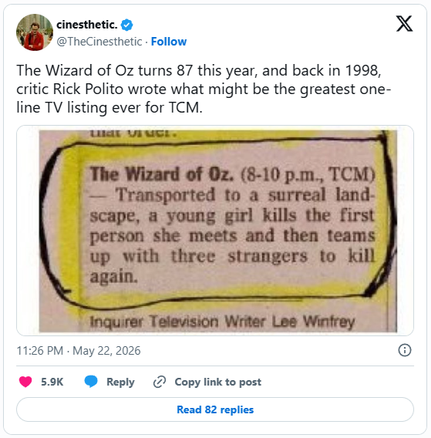Click the 5.9K like count

[x=52, y=382]
